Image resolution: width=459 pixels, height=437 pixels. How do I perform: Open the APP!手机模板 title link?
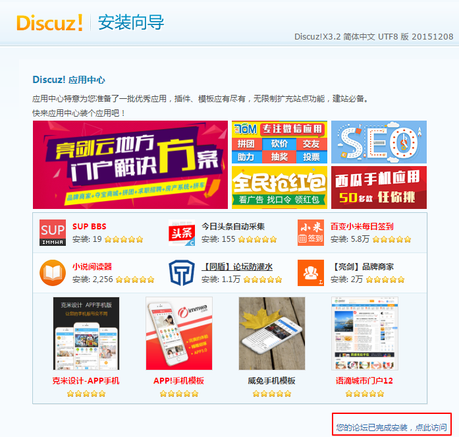pos(179,381)
